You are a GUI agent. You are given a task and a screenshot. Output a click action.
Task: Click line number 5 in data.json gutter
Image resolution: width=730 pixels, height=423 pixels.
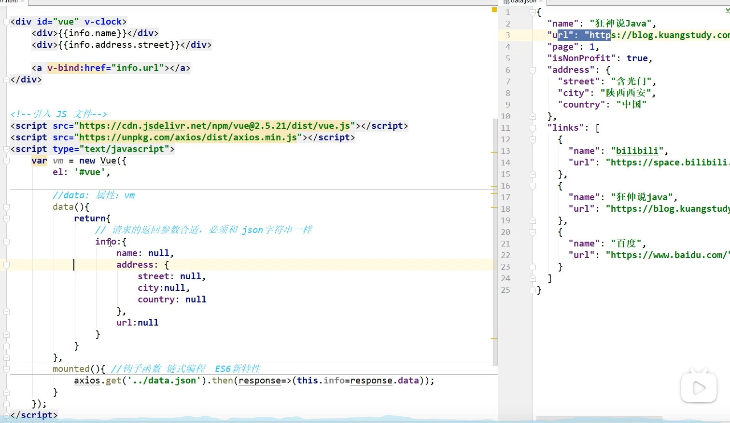pos(507,58)
